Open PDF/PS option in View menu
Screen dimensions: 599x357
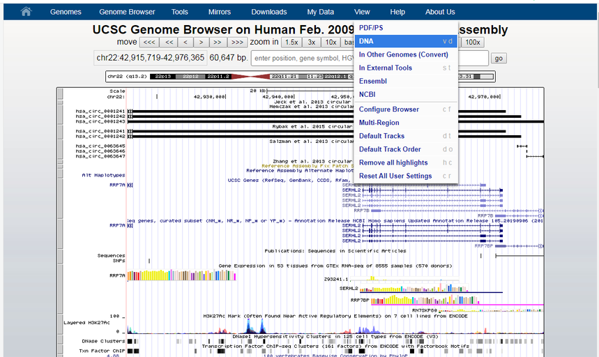tap(371, 28)
